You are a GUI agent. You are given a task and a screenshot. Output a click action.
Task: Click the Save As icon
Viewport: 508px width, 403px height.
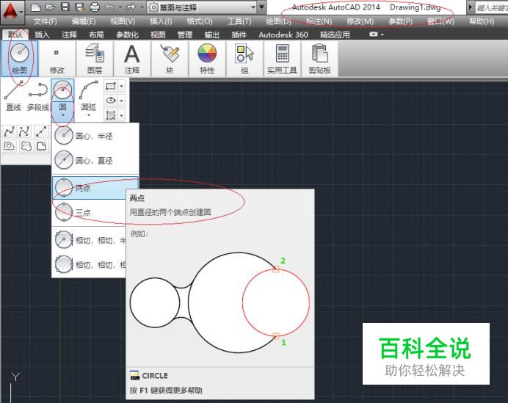[79, 7]
